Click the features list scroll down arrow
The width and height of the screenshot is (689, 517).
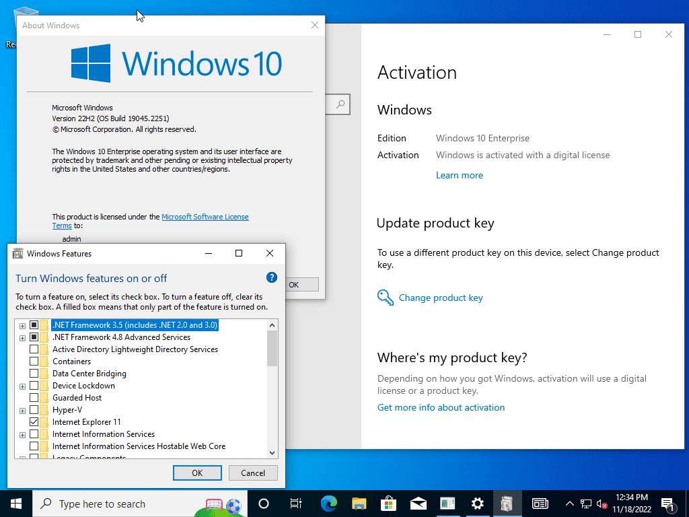tap(272, 453)
